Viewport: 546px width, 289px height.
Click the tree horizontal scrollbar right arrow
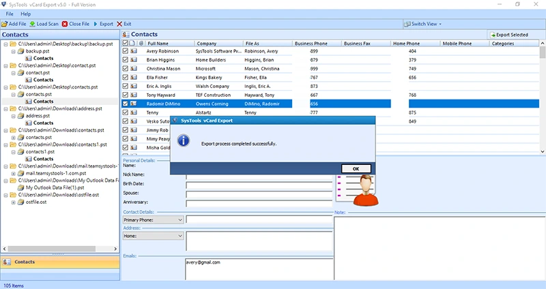point(115,249)
